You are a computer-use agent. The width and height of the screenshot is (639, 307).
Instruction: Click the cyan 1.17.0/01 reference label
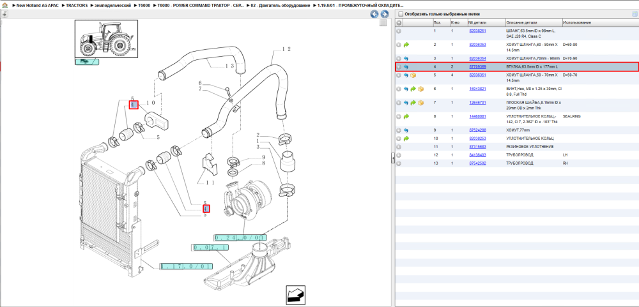(x=187, y=266)
